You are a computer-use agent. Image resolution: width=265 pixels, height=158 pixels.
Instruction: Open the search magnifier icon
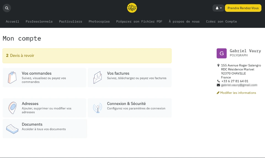click(7, 8)
